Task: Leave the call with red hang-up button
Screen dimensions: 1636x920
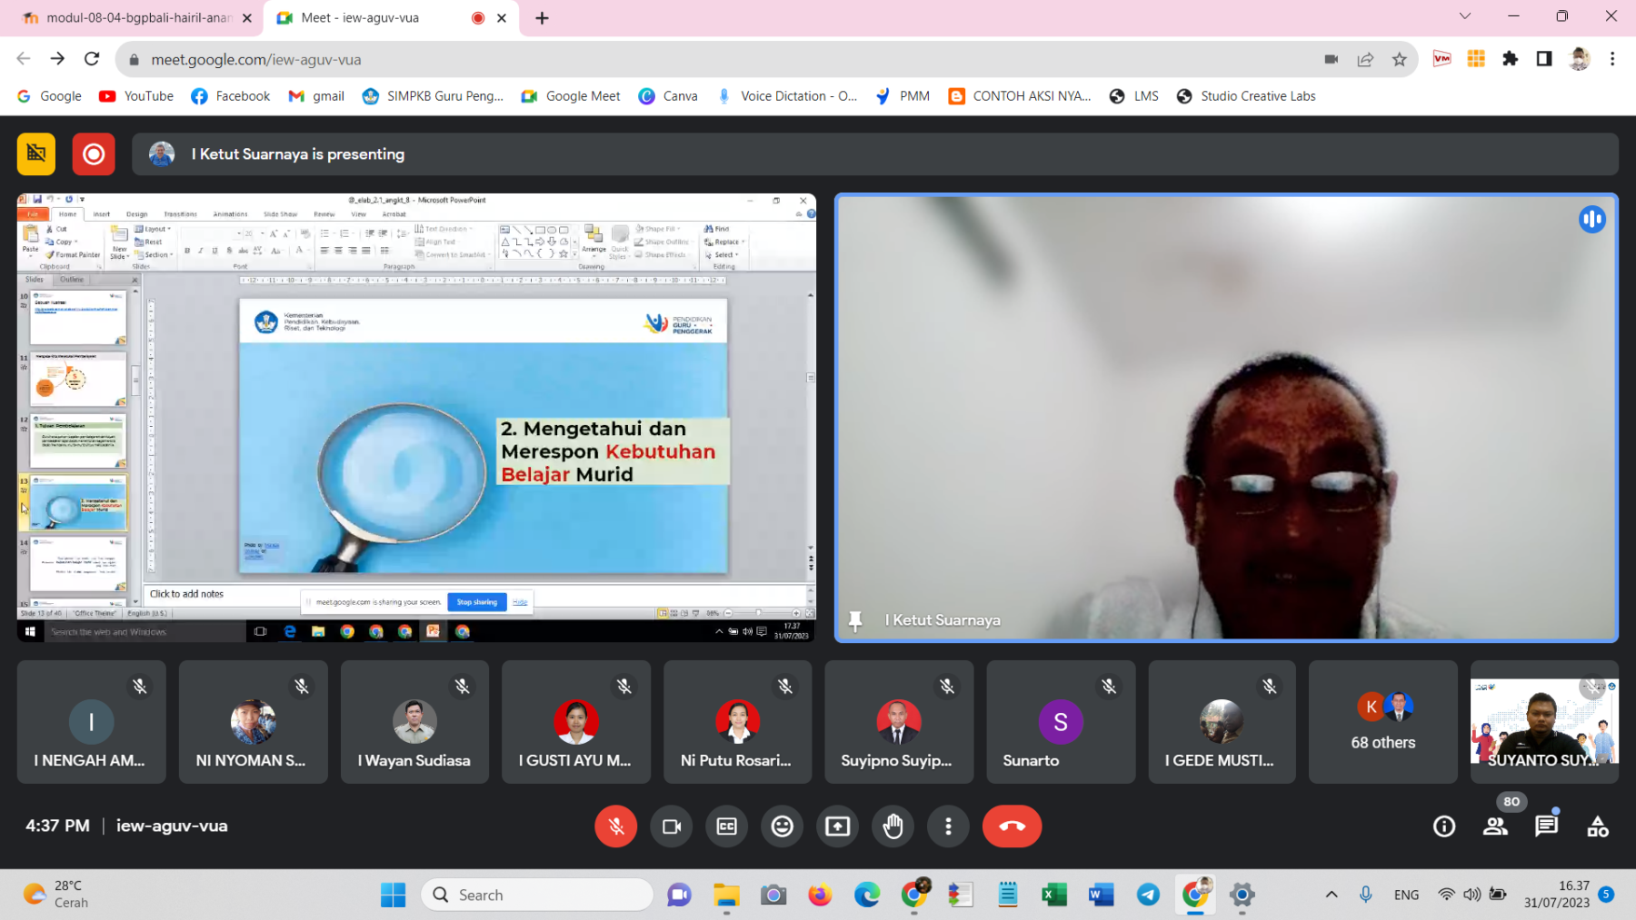Action: tap(1012, 826)
